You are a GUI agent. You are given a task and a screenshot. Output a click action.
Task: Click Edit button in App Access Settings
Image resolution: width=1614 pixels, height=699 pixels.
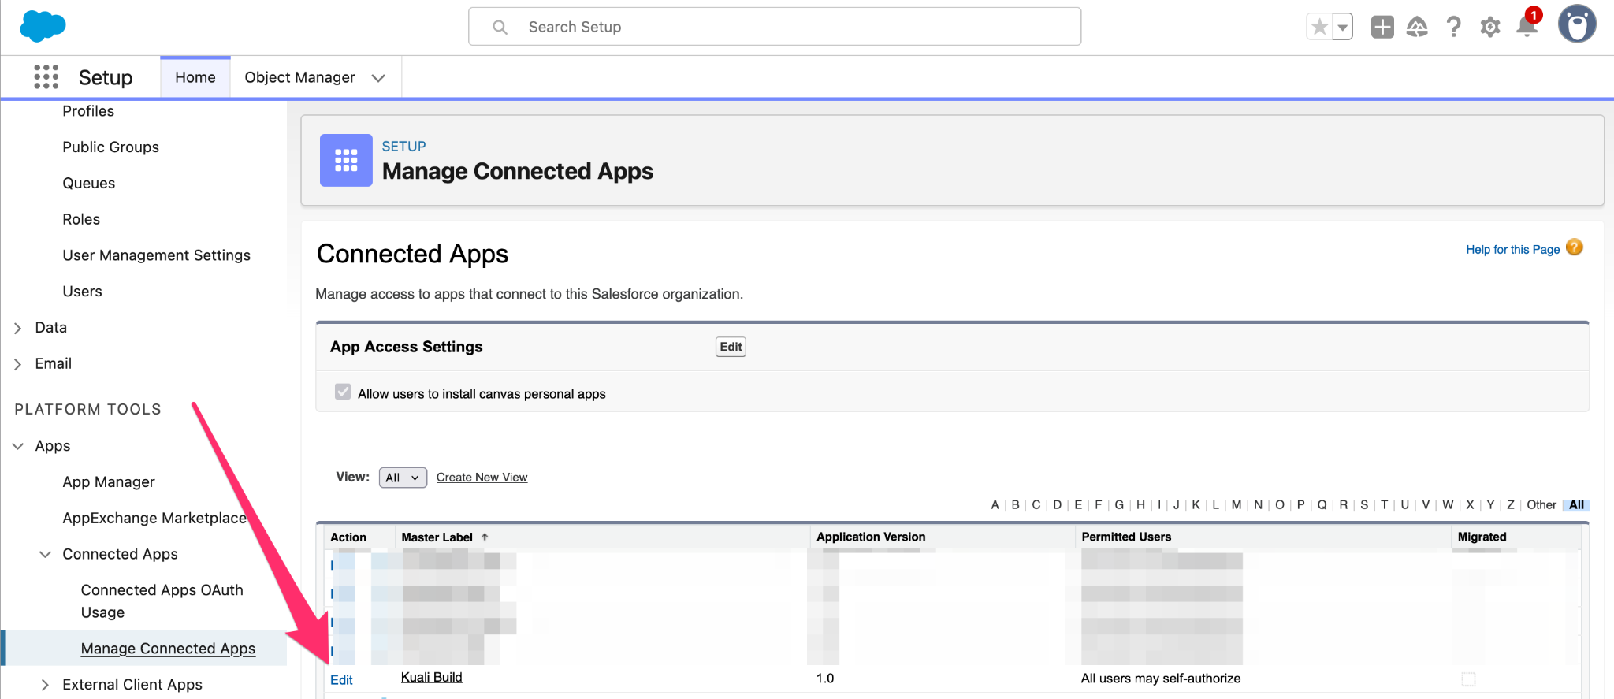[x=731, y=347]
